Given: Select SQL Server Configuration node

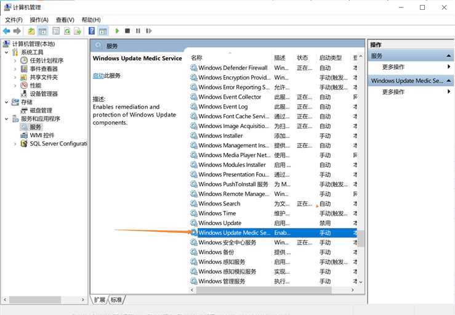Looking at the screenshot, I should click(x=58, y=144).
